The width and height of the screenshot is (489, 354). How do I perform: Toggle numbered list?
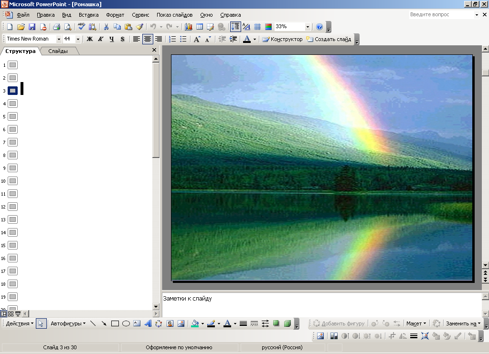coord(172,39)
